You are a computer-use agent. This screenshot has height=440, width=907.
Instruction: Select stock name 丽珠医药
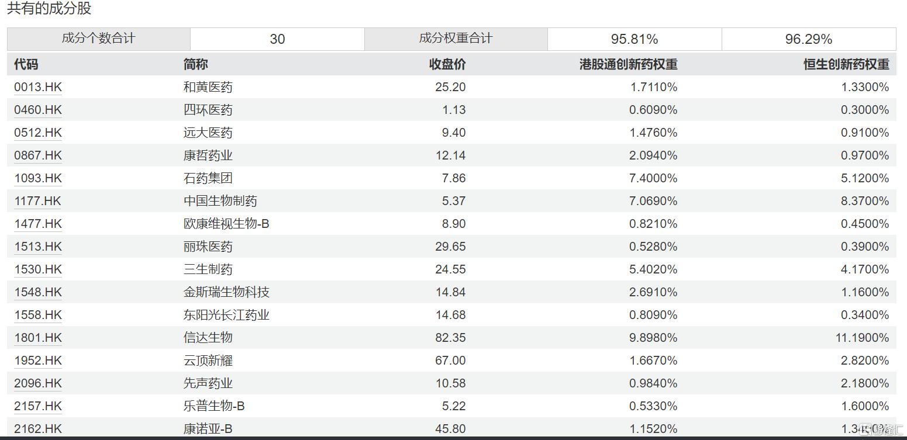tap(208, 247)
